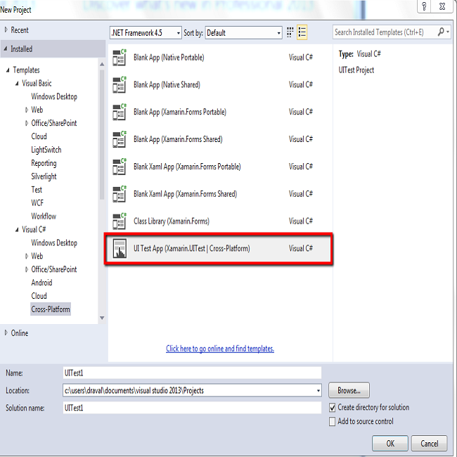Open the search options dropdown arrow
This screenshot has height=457, width=457.
[448, 32]
